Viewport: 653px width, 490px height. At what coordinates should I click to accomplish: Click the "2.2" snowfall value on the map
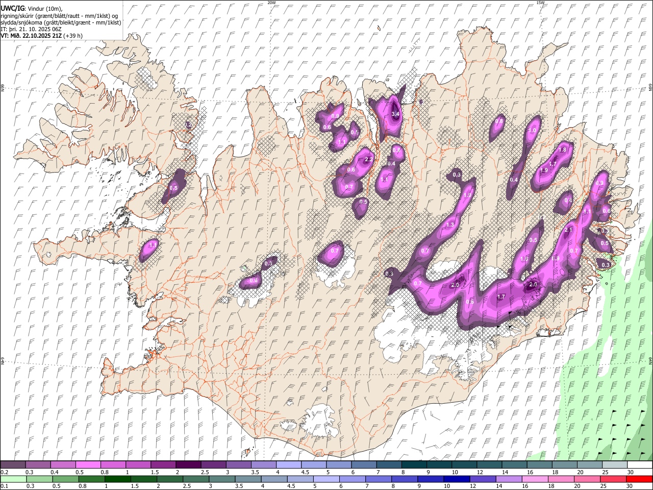(x=370, y=160)
